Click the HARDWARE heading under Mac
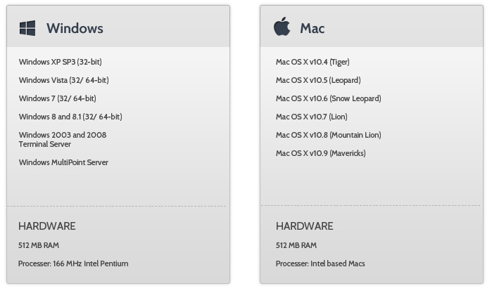The height and width of the screenshot is (293, 492). [304, 226]
